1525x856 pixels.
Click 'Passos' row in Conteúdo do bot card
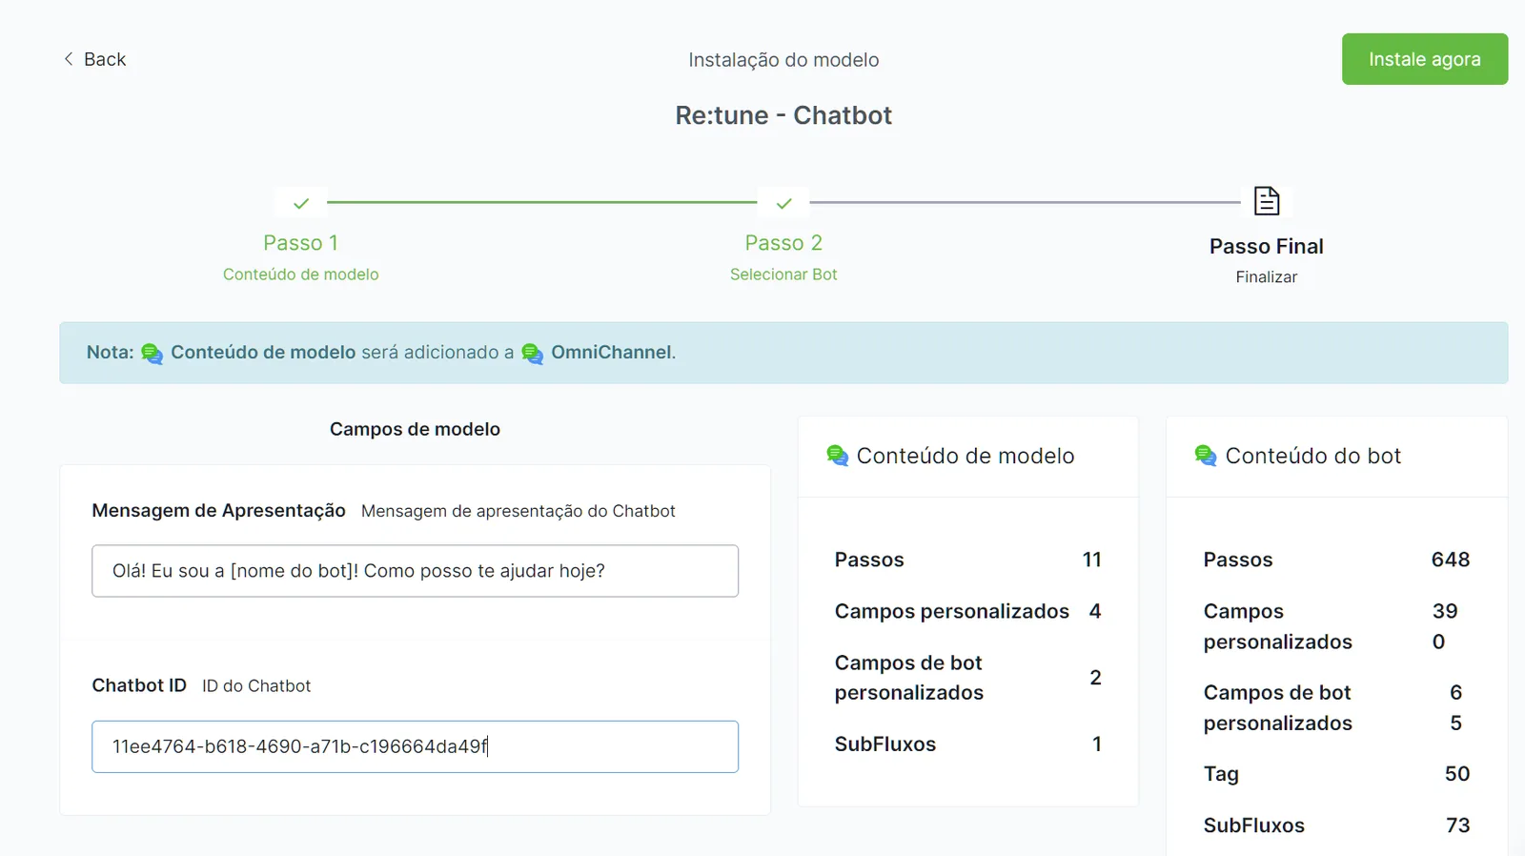[x=1336, y=560]
